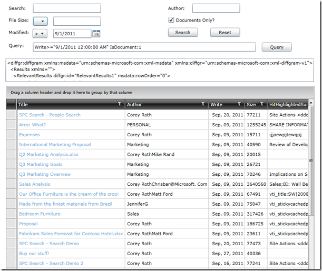The height and width of the screenshot is (271, 322).
Task: Open the Sales Analysis link
Action: (34, 184)
